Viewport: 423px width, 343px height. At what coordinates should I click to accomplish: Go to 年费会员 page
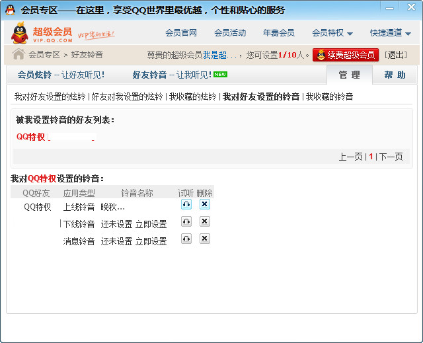(x=279, y=33)
